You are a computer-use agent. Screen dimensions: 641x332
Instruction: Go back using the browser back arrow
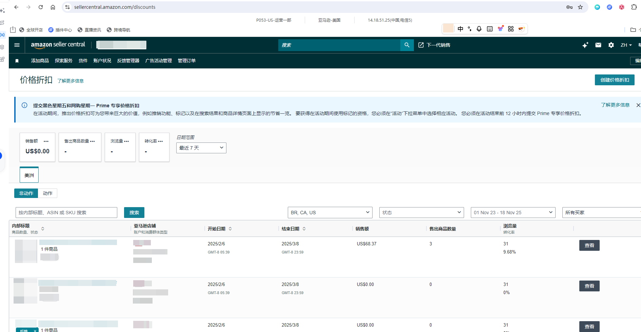click(16, 7)
